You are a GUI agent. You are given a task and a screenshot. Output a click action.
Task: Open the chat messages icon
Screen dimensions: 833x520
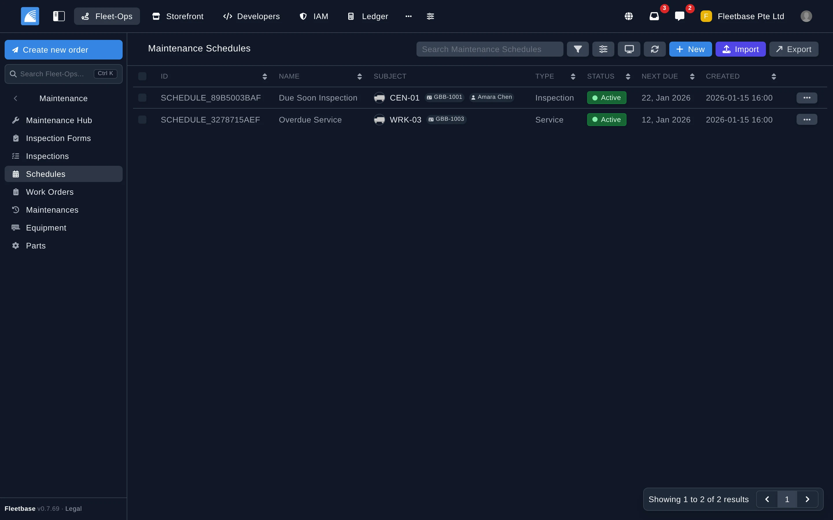coord(679,16)
